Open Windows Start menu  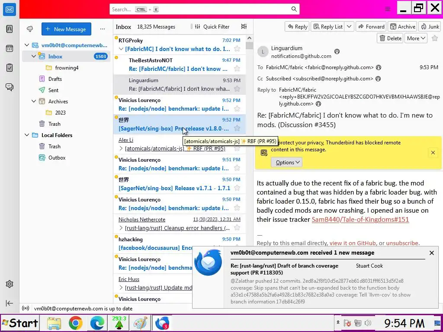[20, 323]
